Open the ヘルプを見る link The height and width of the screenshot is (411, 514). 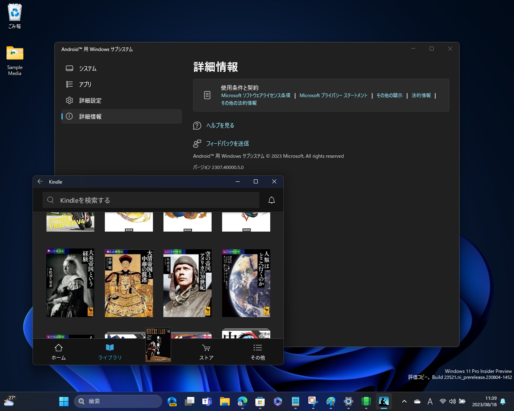pos(220,125)
